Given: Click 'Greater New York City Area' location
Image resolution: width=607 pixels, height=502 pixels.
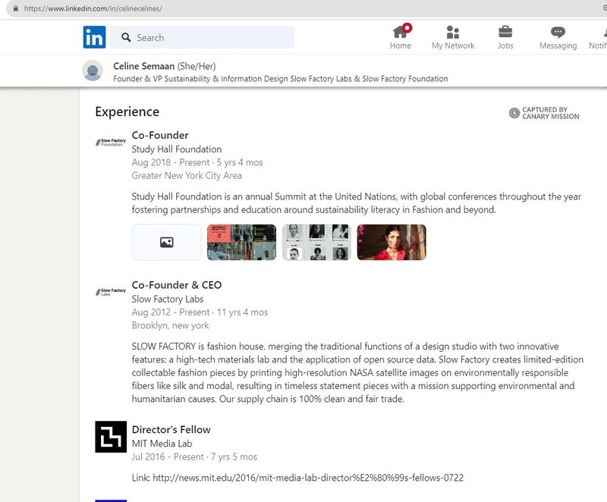Looking at the screenshot, I should pos(187,176).
